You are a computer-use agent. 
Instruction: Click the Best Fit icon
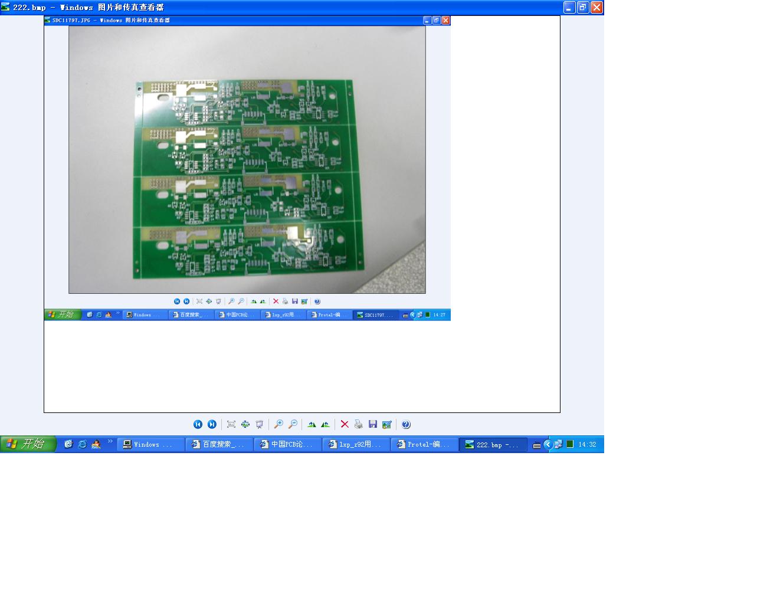point(231,424)
